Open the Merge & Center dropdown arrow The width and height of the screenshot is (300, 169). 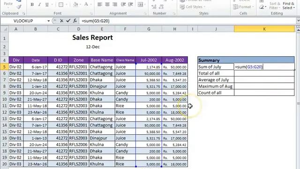click(145, 4)
